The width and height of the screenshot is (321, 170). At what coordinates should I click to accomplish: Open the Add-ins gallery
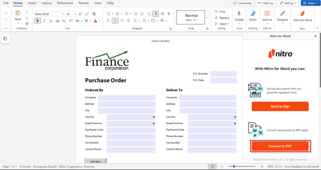point(267,14)
